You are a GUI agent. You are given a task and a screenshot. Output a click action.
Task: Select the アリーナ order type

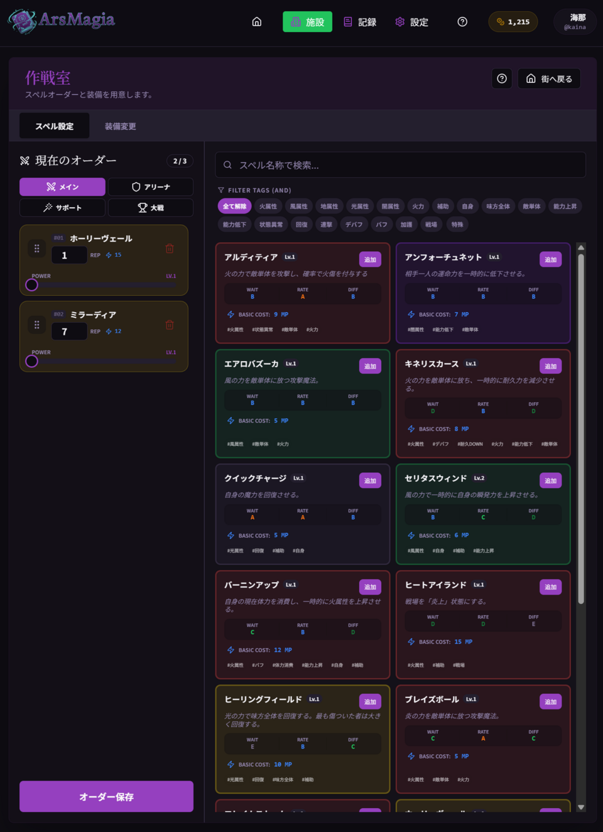point(151,187)
